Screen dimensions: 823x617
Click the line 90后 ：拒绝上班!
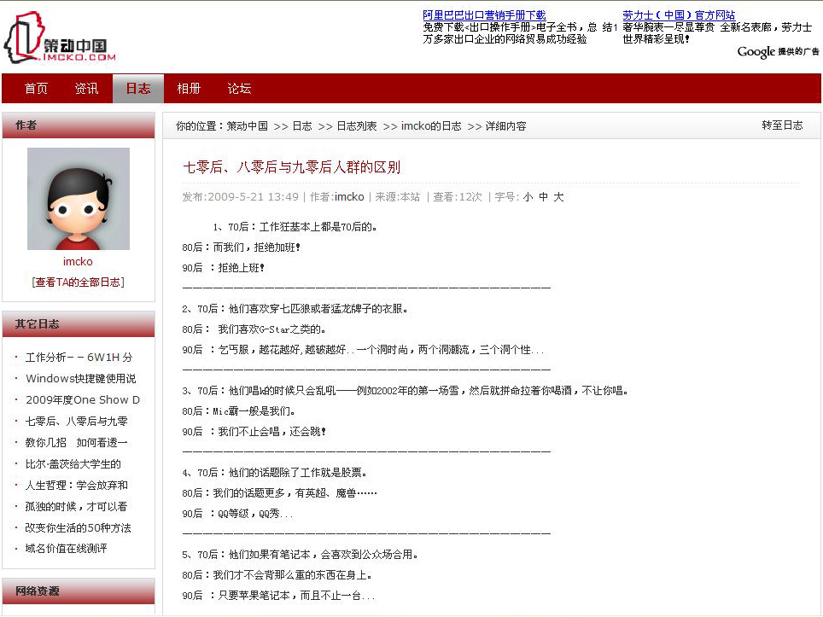click(223, 268)
